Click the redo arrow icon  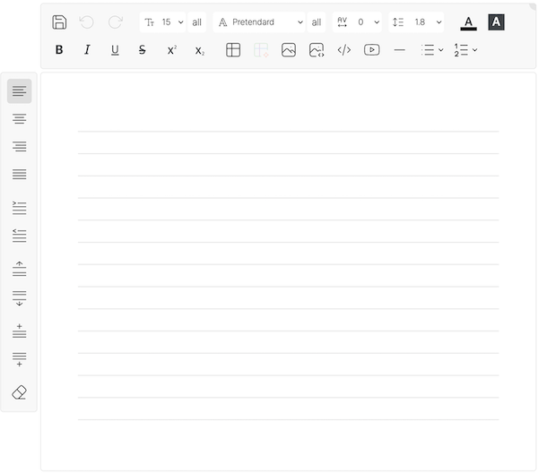[116, 22]
